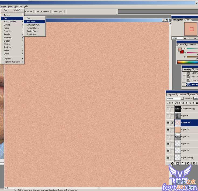Click Navigator zoom out mountain icon

click(185, 38)
